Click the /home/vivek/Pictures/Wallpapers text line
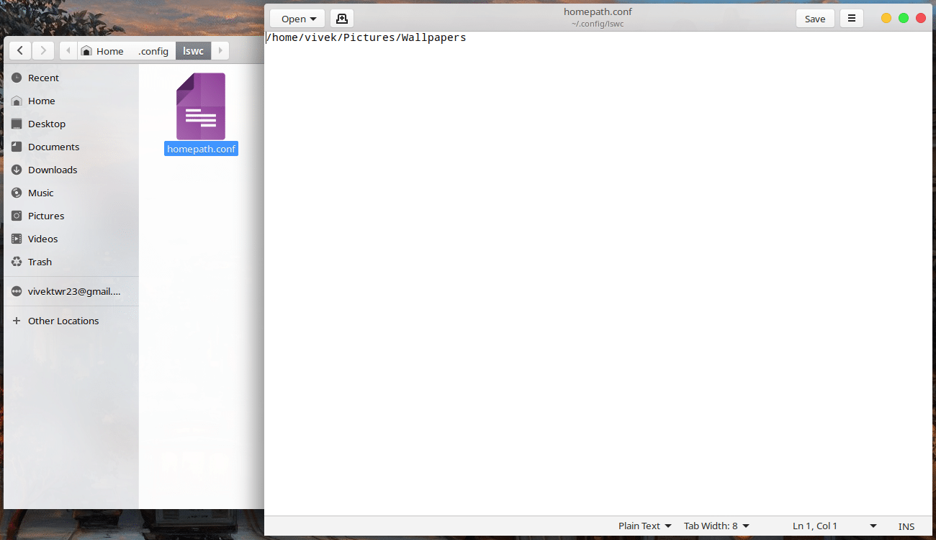This screenshot has width=936, height=540. tap(366, 37)
